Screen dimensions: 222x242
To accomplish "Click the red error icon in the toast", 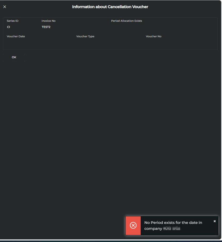I will pos(133,225).
